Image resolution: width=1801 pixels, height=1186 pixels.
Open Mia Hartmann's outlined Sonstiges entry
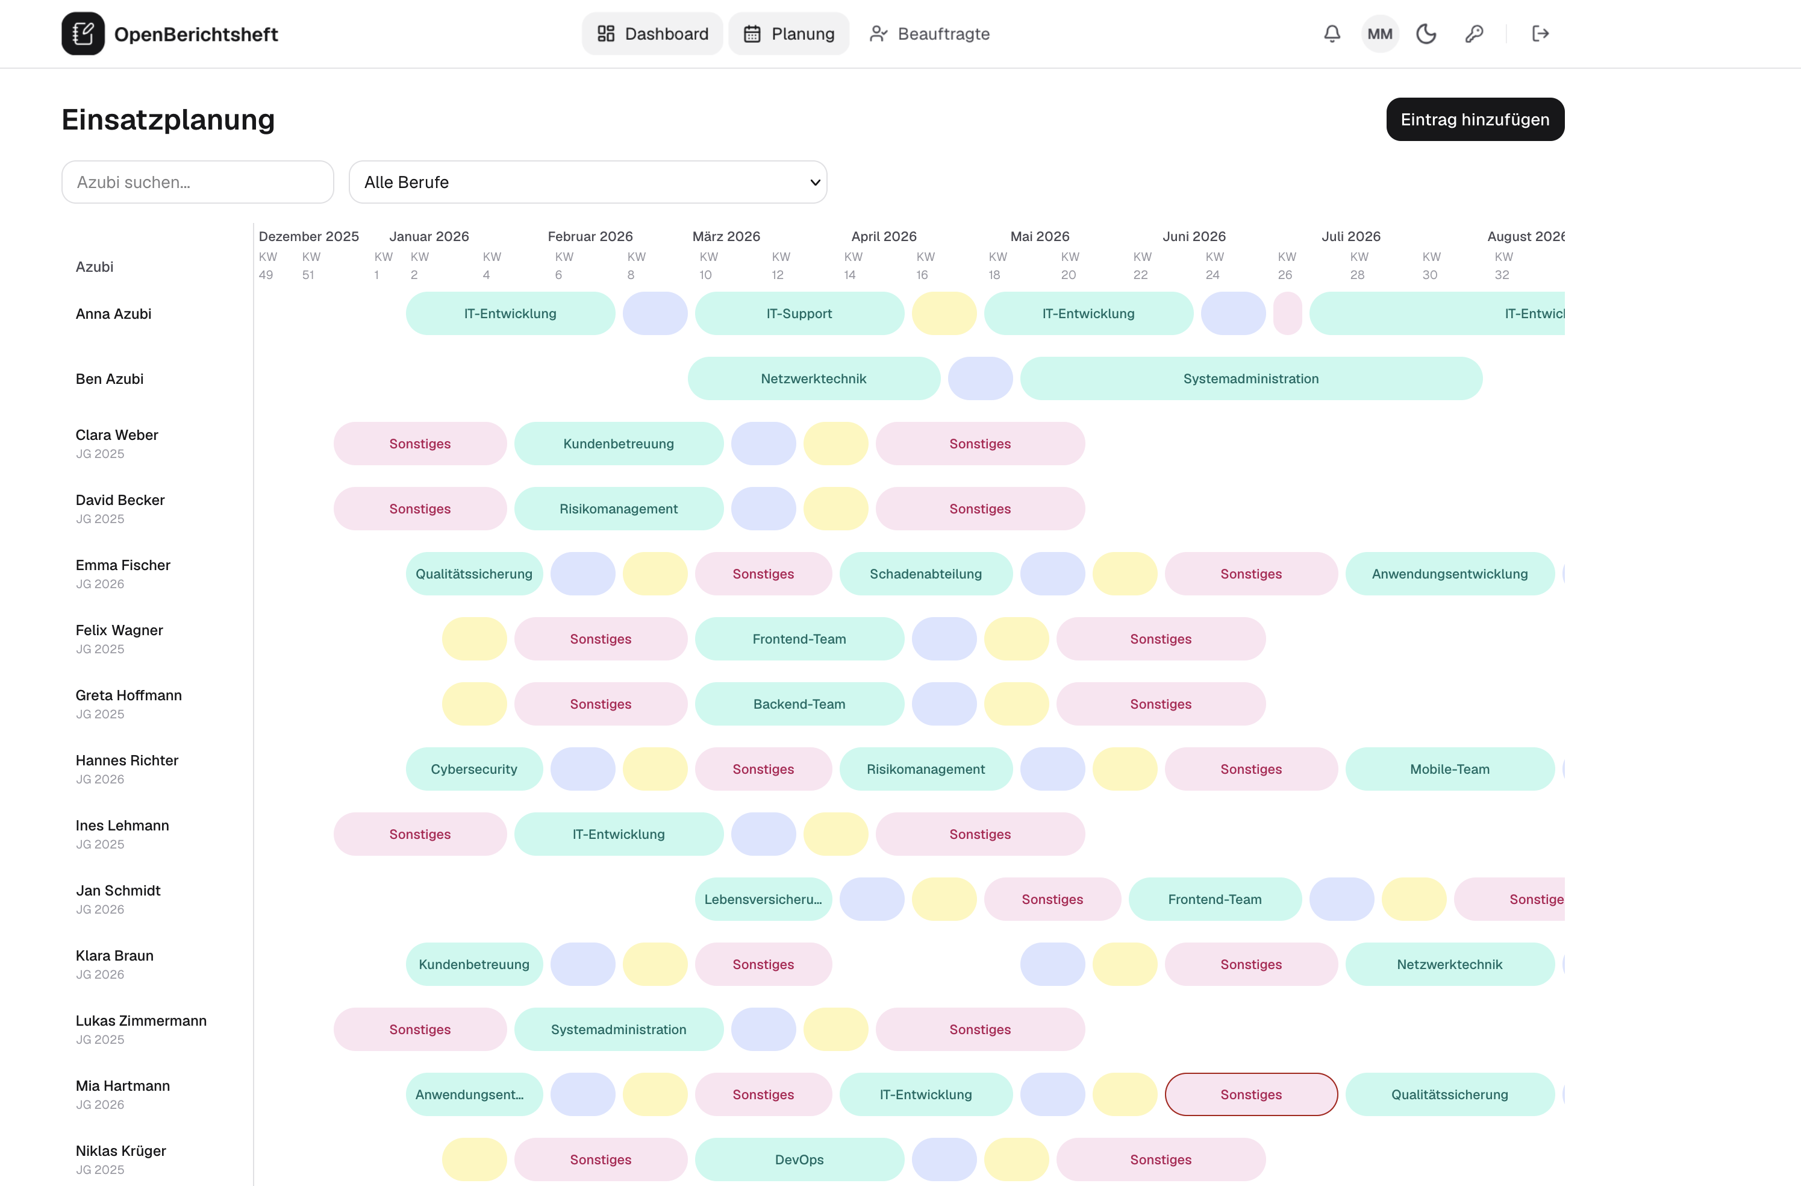1251,1094
